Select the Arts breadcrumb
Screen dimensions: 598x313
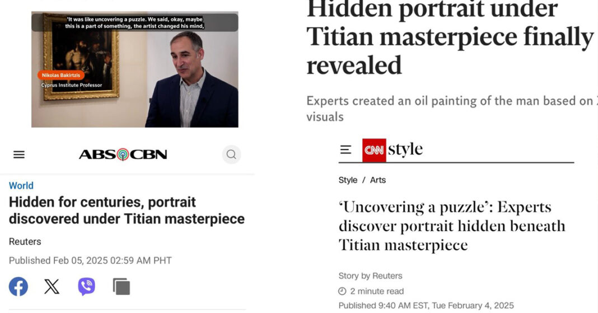378,180
